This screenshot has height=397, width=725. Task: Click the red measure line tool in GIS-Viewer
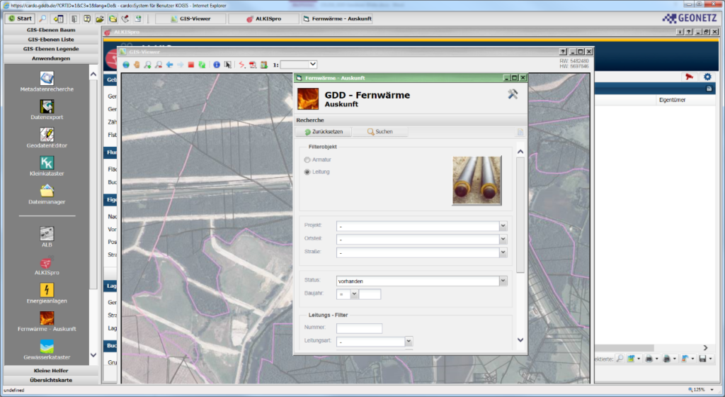(241, 65)
